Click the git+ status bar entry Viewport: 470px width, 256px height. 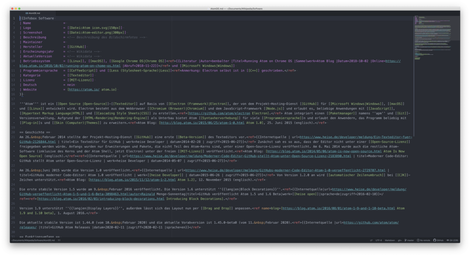pos(399,240)
